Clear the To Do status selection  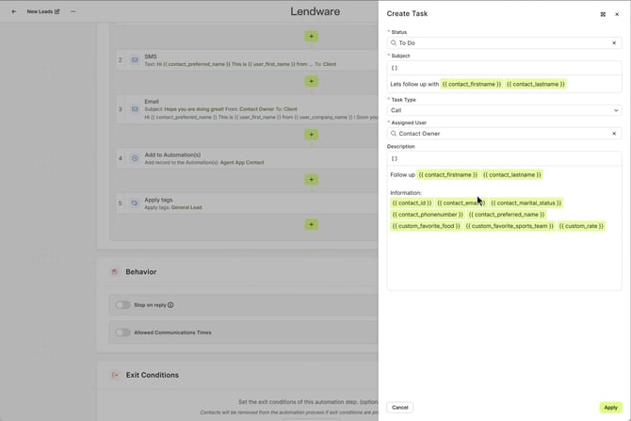pyautogui.click(x=614, y=43)
